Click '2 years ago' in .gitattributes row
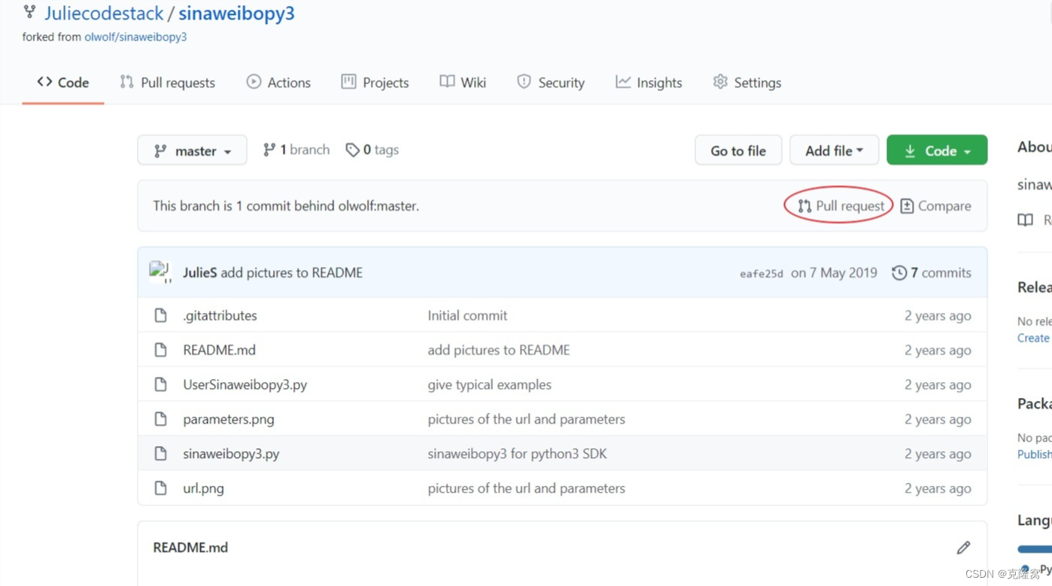This screenshot has width=1052, height=586. (x=938, y=316)
